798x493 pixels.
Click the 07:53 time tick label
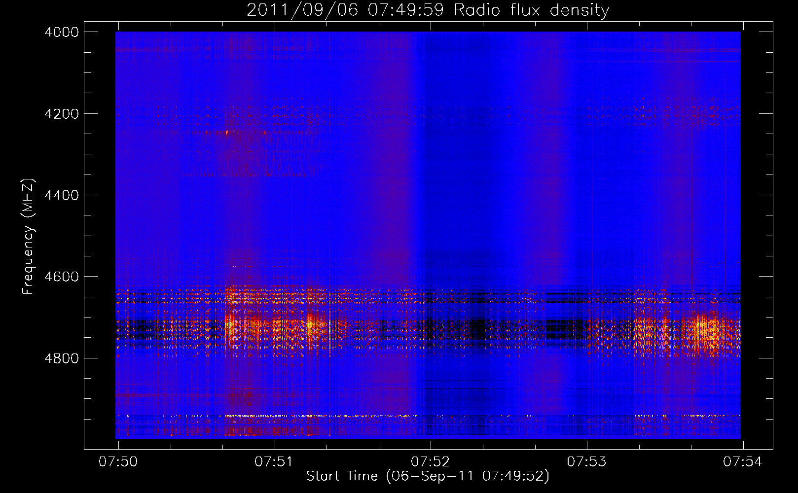586,461
